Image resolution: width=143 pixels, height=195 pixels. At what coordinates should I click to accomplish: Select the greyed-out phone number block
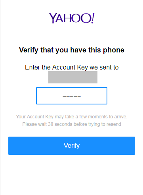[x=73, y=77]
